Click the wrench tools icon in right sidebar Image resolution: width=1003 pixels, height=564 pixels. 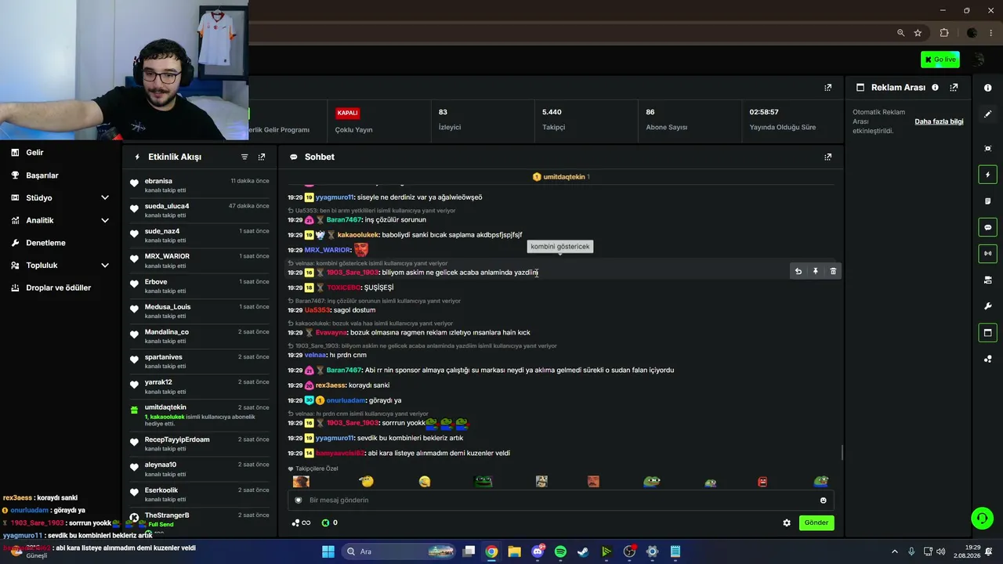(x=987, y=306)
